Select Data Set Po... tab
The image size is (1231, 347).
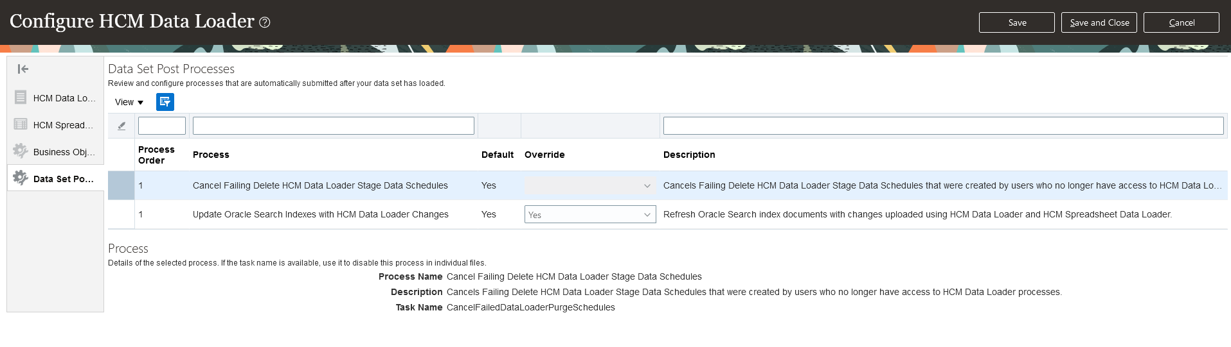coord(64,179)
